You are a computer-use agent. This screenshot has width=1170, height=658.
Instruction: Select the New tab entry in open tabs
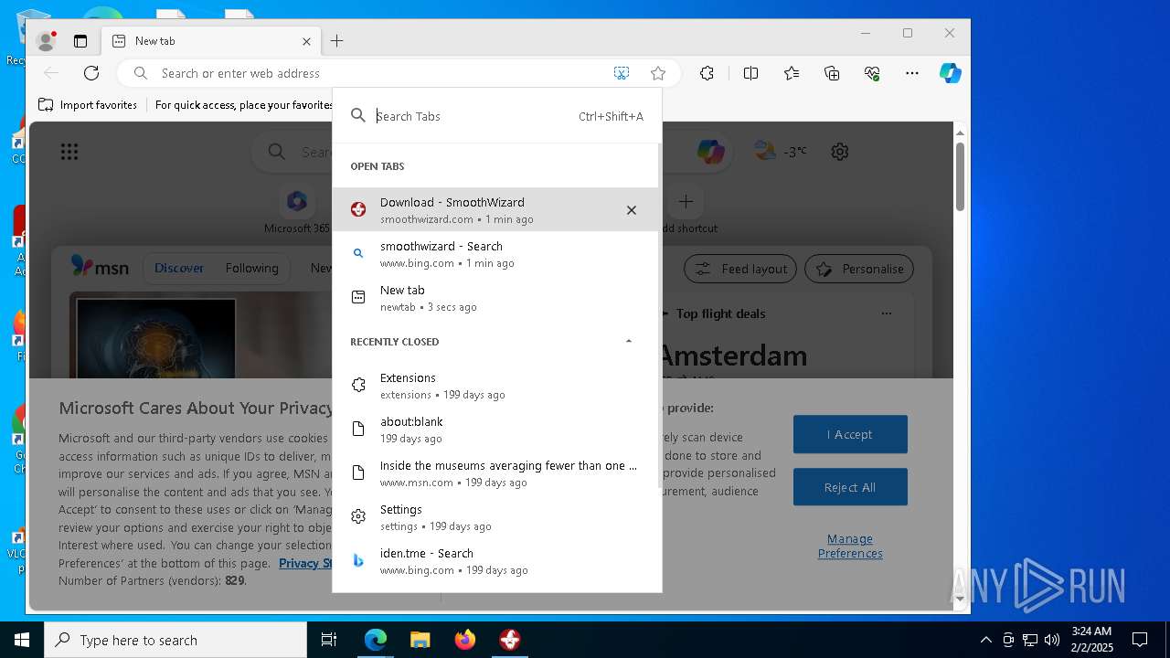click(495, 298)
